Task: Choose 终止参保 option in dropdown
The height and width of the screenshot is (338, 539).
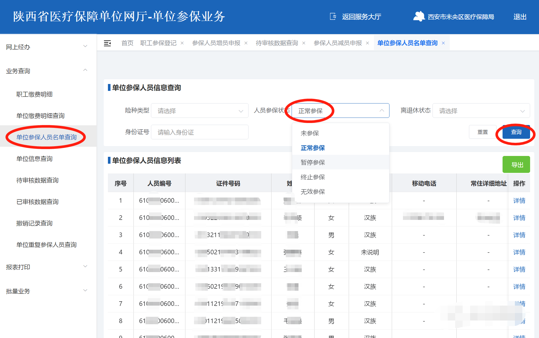Action: pos(313,177)
